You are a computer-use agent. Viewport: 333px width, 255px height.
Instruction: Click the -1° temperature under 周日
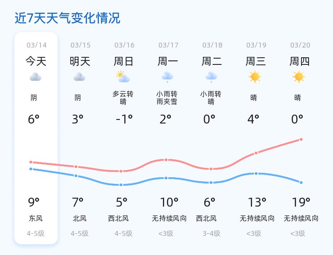124,119
